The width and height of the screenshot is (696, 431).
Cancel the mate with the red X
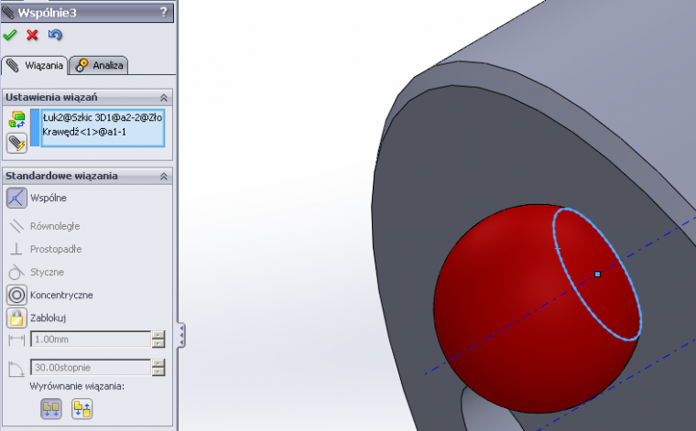(32, 35)
